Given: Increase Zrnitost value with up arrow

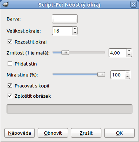Looking at the screenshot, I should click(x=129, y=51).
